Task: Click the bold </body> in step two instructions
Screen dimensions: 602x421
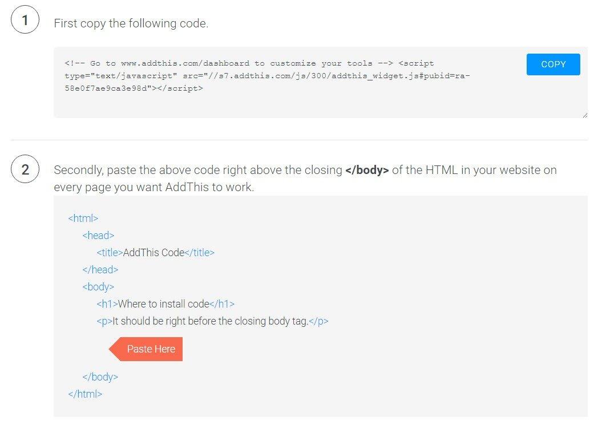Action: 367,169
